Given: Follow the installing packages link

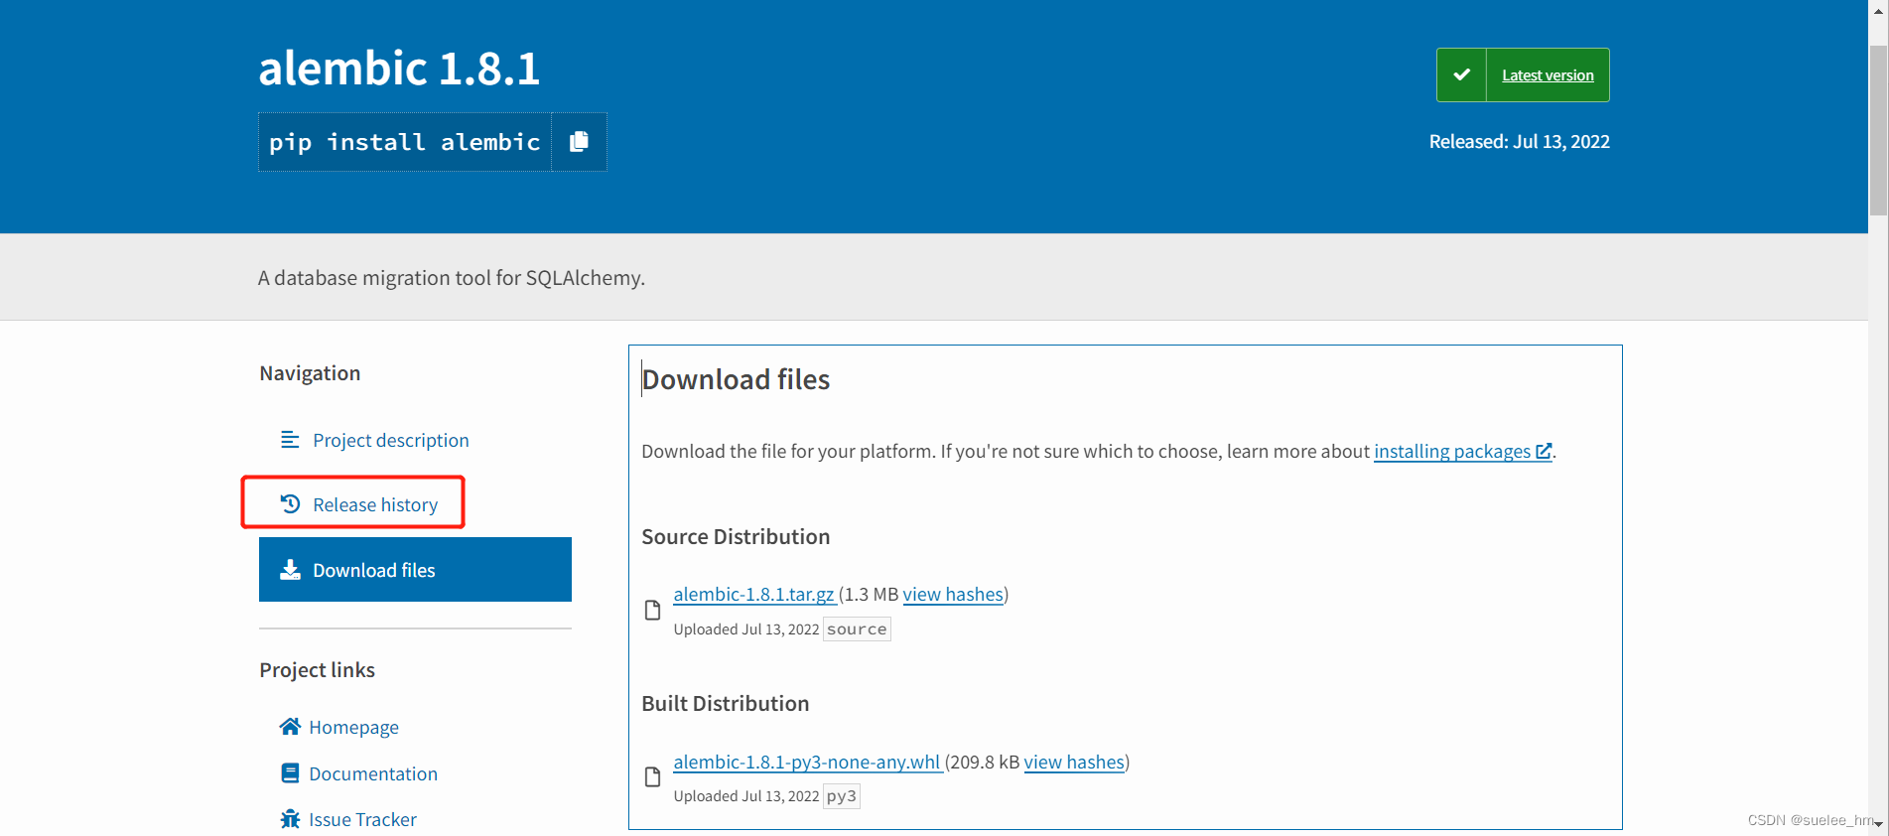Looking at the screenshot, I should (x=1452, y=451).
